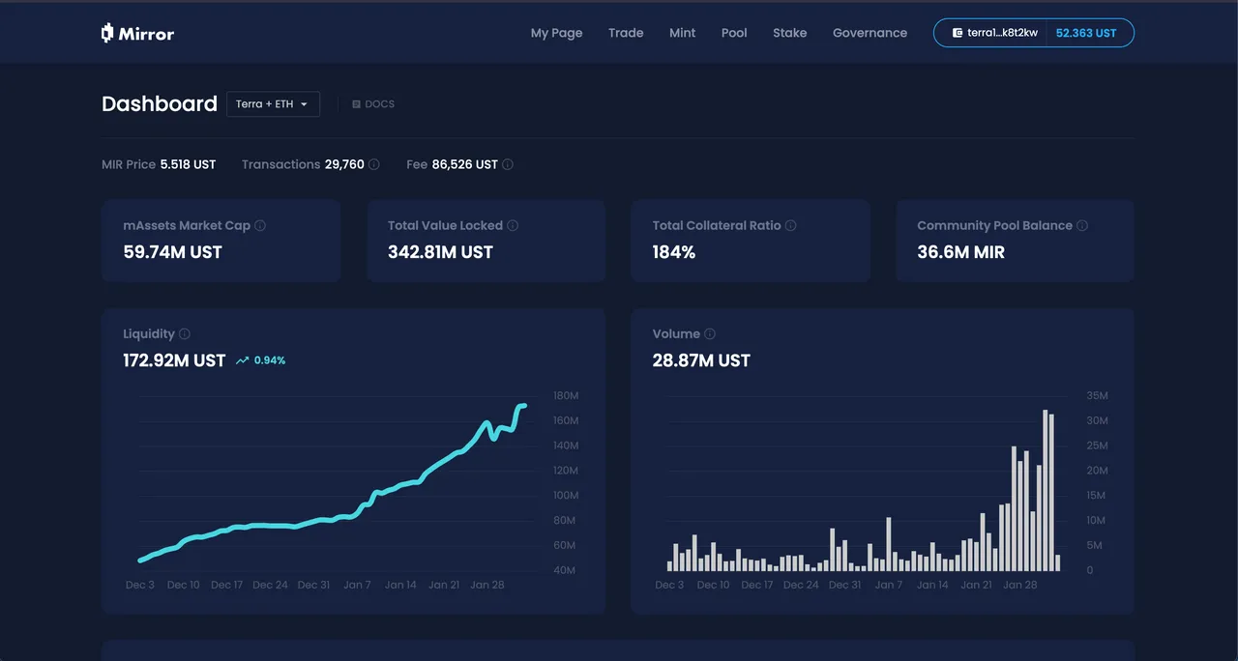This screenshot has width=1238, height=661.
Task: Go to the Trade page
Action: (626, 33)
